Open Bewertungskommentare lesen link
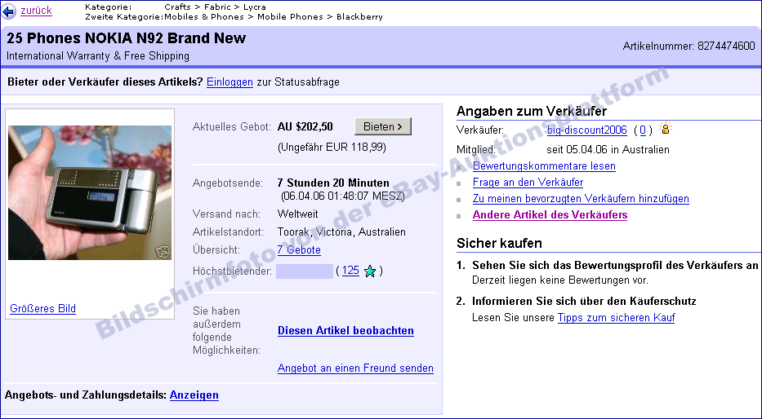762x419 pixels. [544, 165]
